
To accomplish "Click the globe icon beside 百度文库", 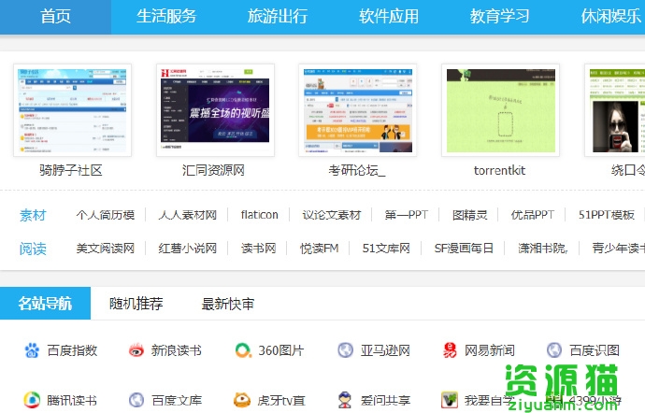I will coord(136,400).
